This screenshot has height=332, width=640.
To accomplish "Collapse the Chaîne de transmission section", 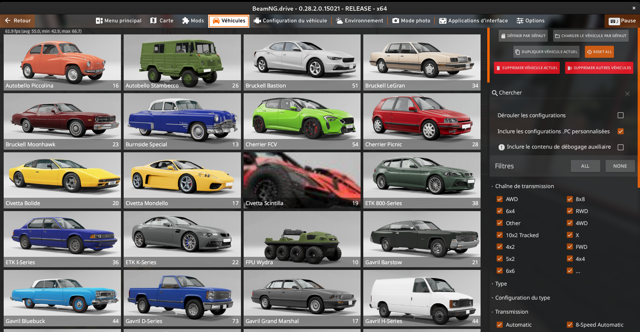I will click(x=524, y=186).
